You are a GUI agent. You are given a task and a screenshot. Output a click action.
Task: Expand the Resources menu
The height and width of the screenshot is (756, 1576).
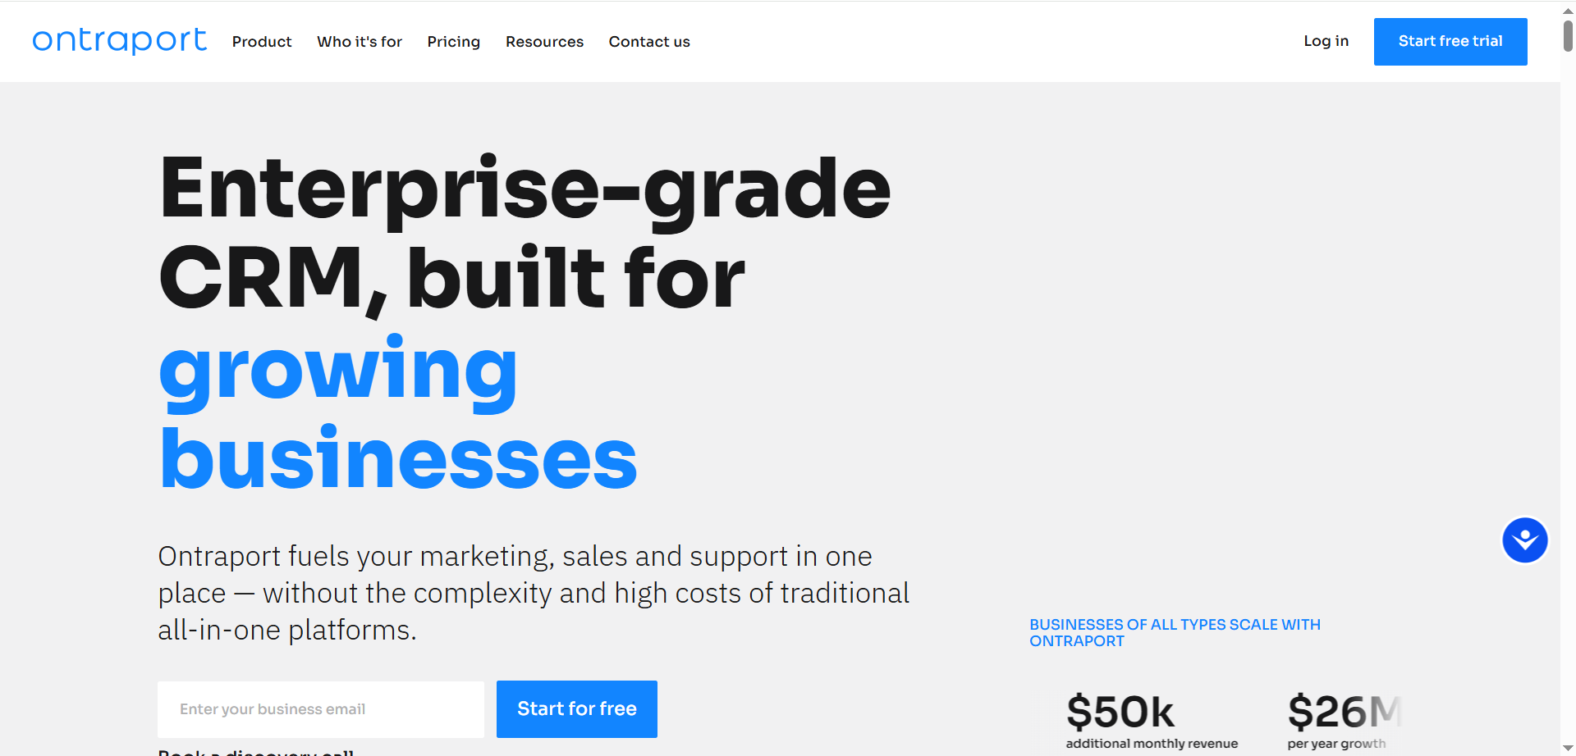point(544,42)
